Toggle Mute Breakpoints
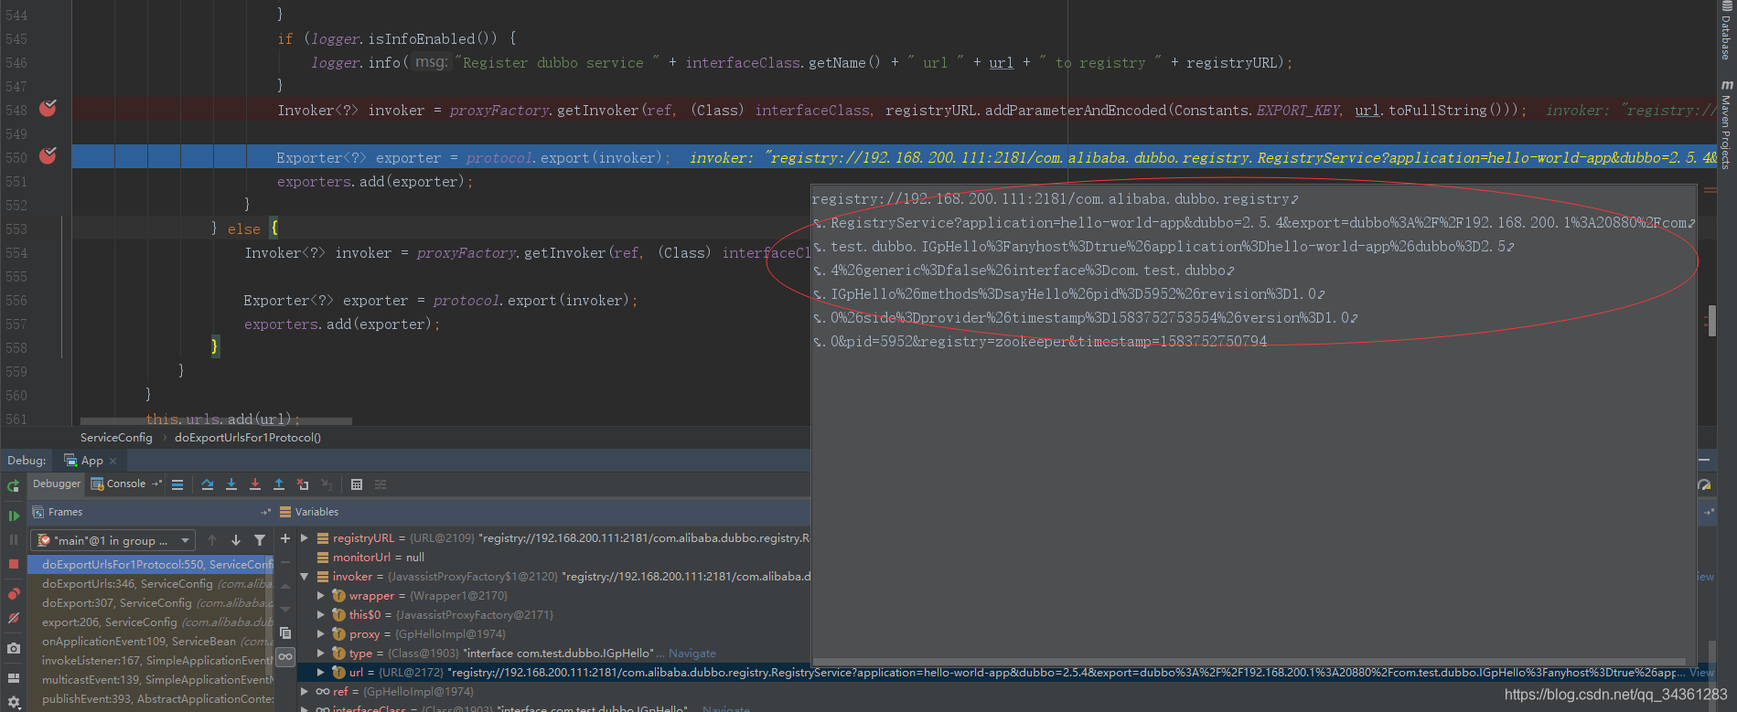This screenshot has width=1737, height=712. (x=14, y=618)
